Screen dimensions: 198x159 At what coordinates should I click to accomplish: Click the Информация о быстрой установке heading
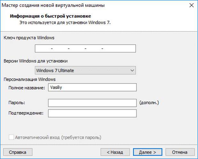50,16
